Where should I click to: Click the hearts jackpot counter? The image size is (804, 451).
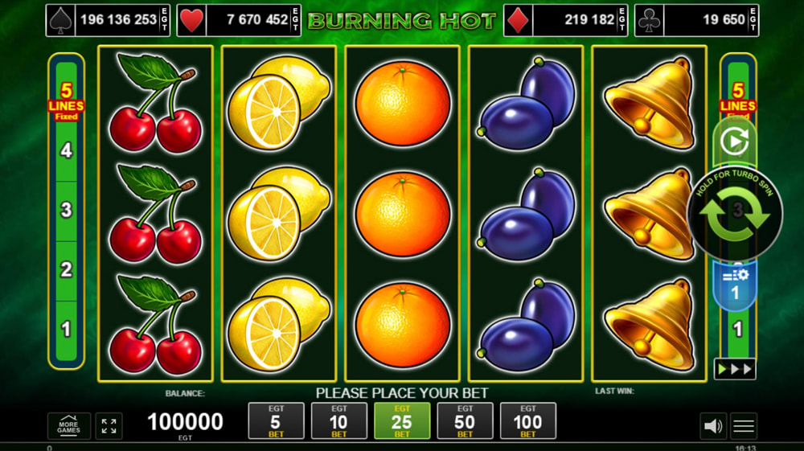pyautogui.click(x=239, y=21)
